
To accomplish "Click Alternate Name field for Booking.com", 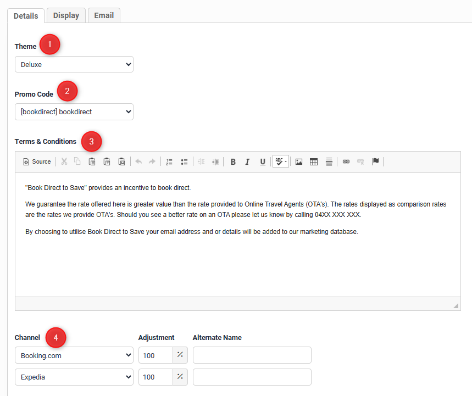I will (x=252, y=355).
